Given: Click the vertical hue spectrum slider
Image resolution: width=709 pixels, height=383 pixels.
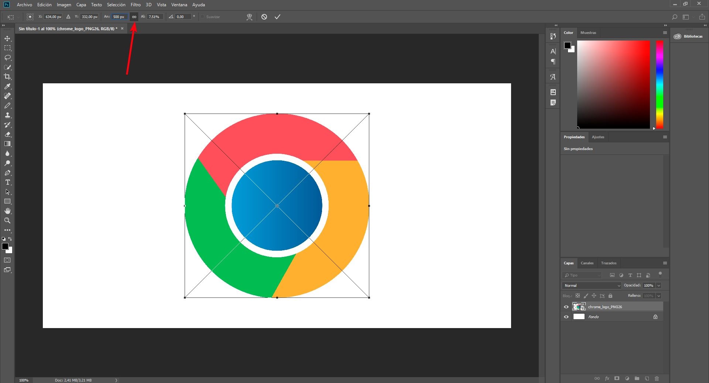Looking at the screenshot, I should pyautogui.click(x=659, y=84).
